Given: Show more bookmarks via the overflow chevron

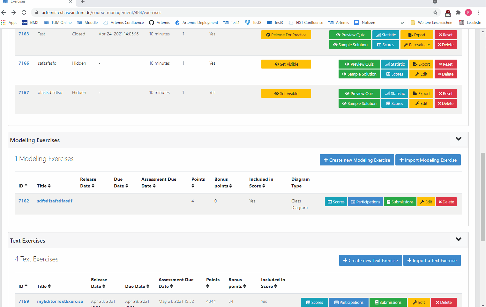Looking at the screenshot, I should click(x=402, y=23).
